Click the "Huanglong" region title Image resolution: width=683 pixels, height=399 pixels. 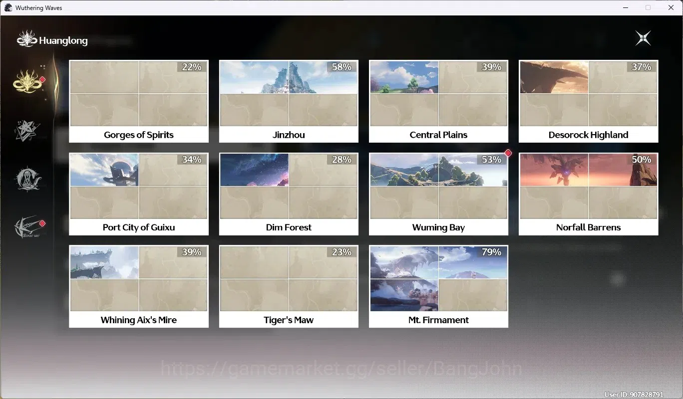click(63, 41)
